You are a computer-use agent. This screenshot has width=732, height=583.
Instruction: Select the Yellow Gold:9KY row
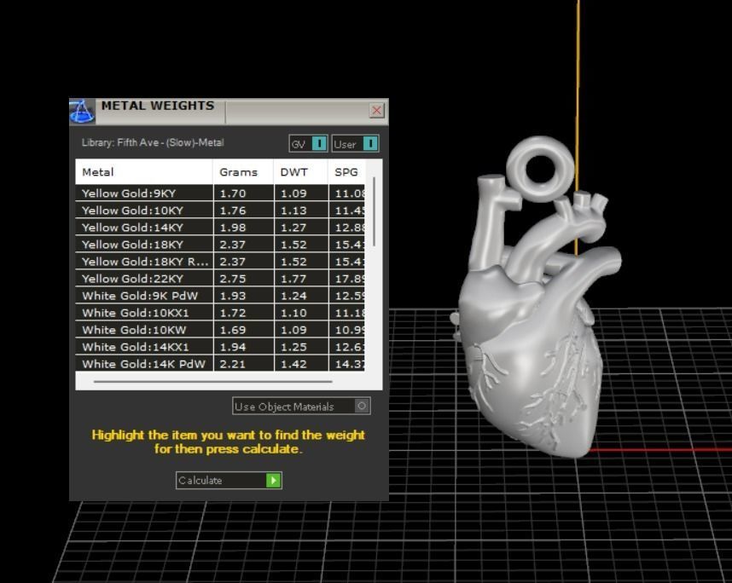coord(220,193)
